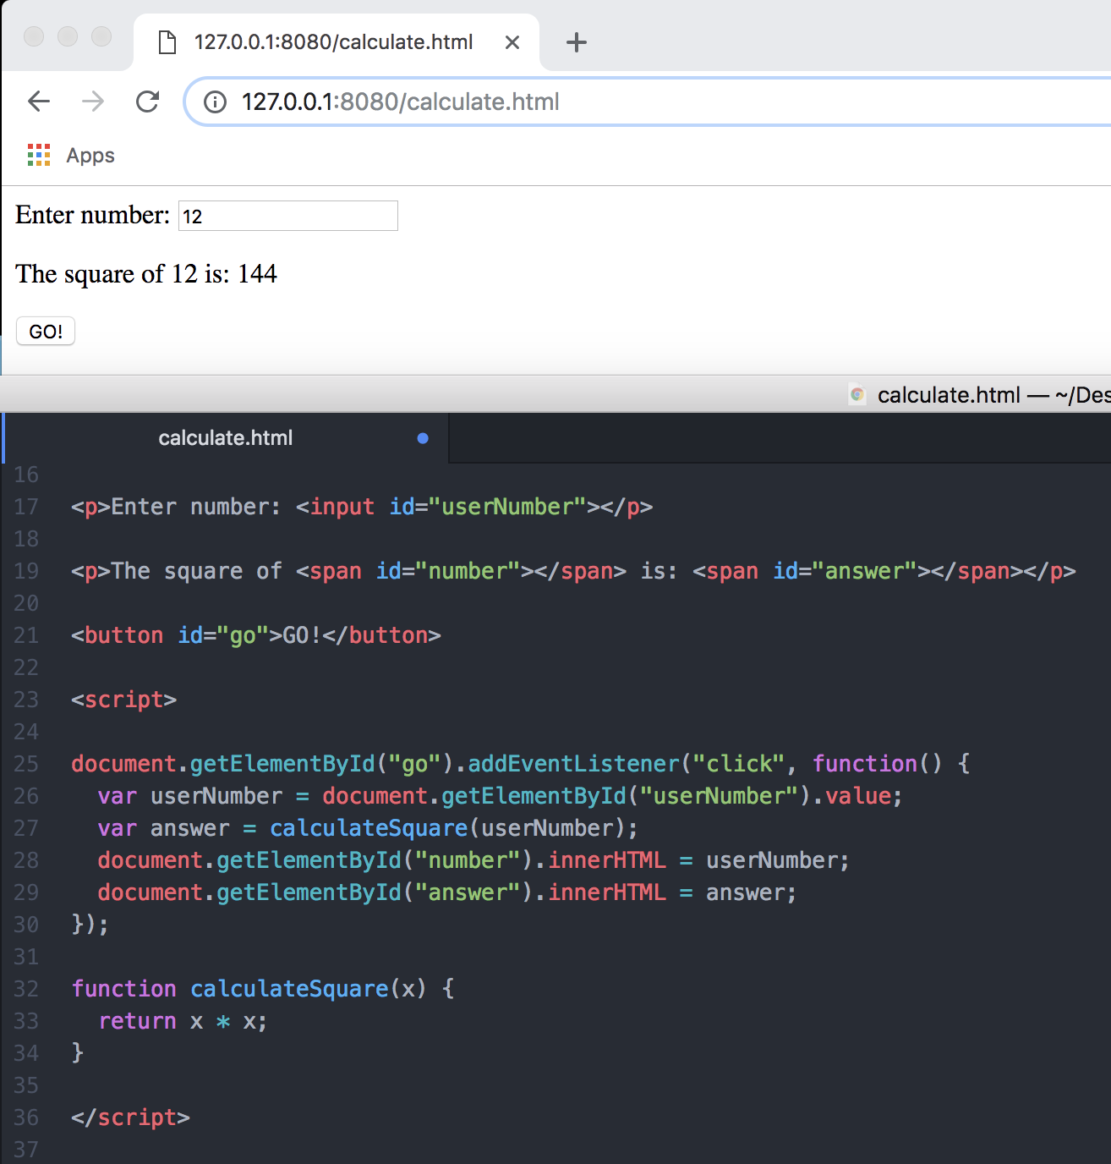Click the <script> tag on line 23
The image size is (1111, 1164).
(x=123, y=700)
